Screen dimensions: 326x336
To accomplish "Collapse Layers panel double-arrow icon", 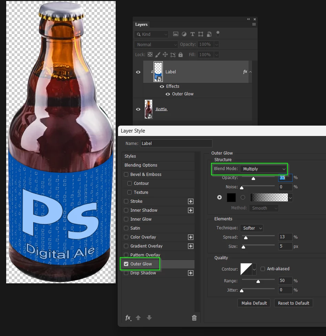I will tap(249, 19).
